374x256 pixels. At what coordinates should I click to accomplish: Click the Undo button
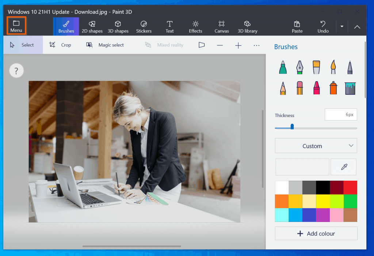pos(323,26)
